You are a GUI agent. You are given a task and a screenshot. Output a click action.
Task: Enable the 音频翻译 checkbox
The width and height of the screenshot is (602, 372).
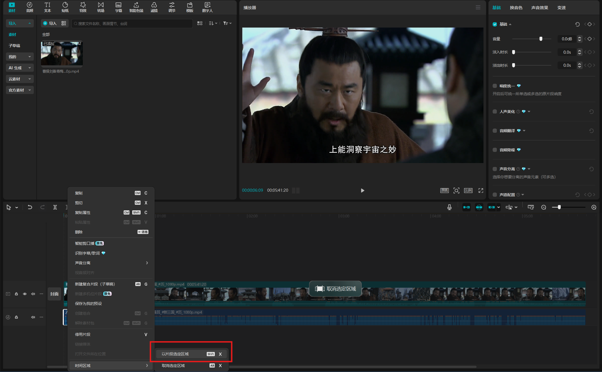pyautogui.click(x=495, y=131)
